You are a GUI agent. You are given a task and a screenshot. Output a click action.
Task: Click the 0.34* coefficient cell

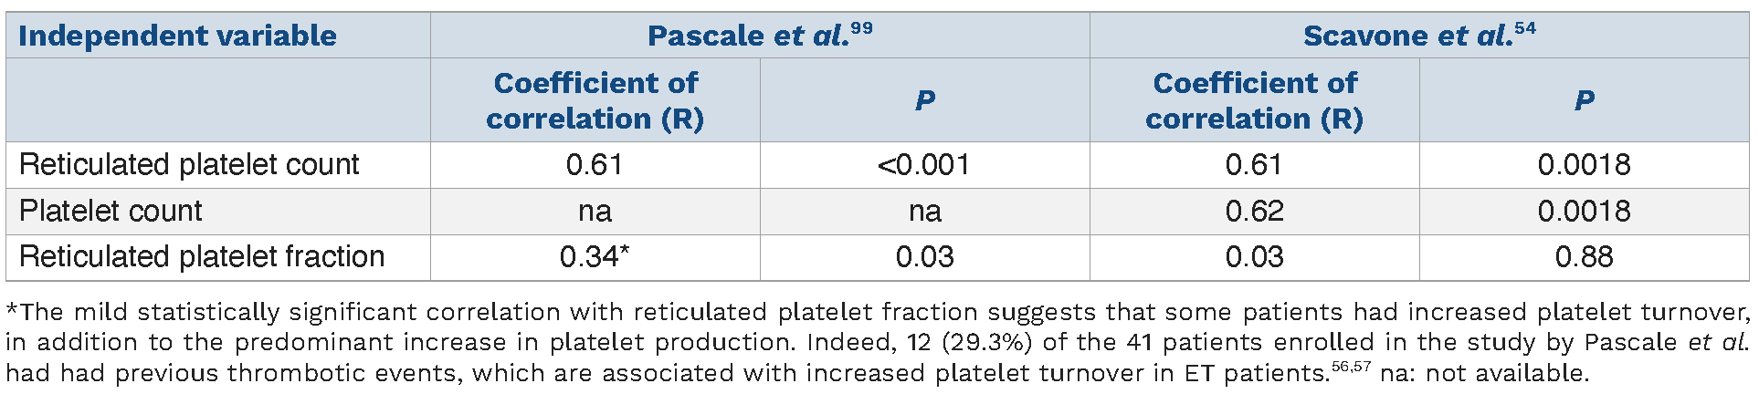tap(595, 257)
